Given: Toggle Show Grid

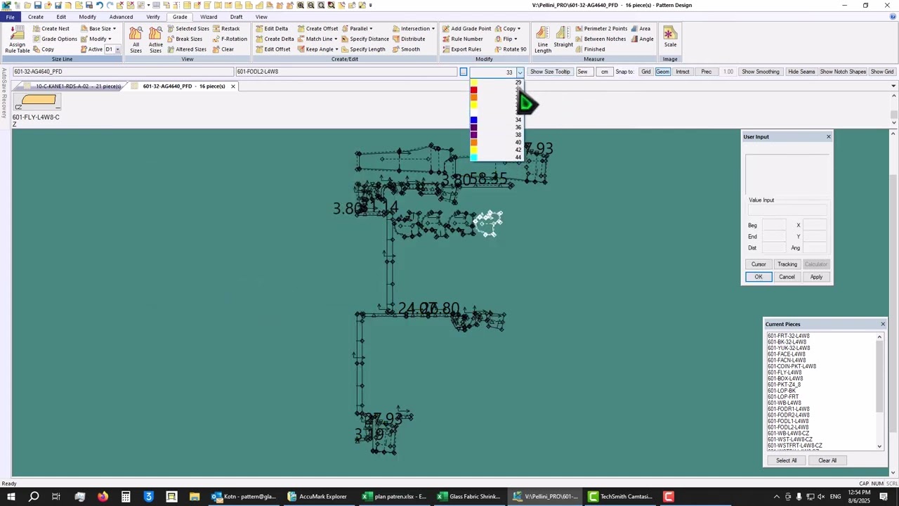Looking at the screenshot, I should pyautogui.click(x=882, y=72).
